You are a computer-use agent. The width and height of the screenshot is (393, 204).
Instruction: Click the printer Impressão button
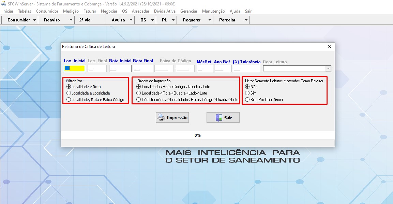pos(172,118)
